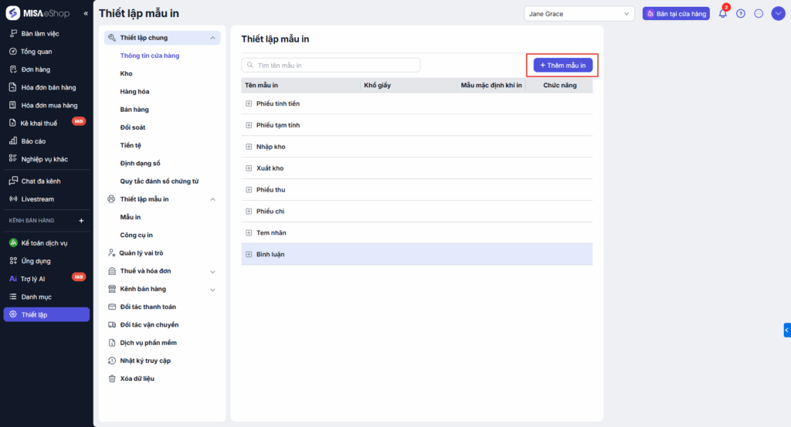Click the Bán tại cửa hàng button
791x427 pixels.
point(676,14)
